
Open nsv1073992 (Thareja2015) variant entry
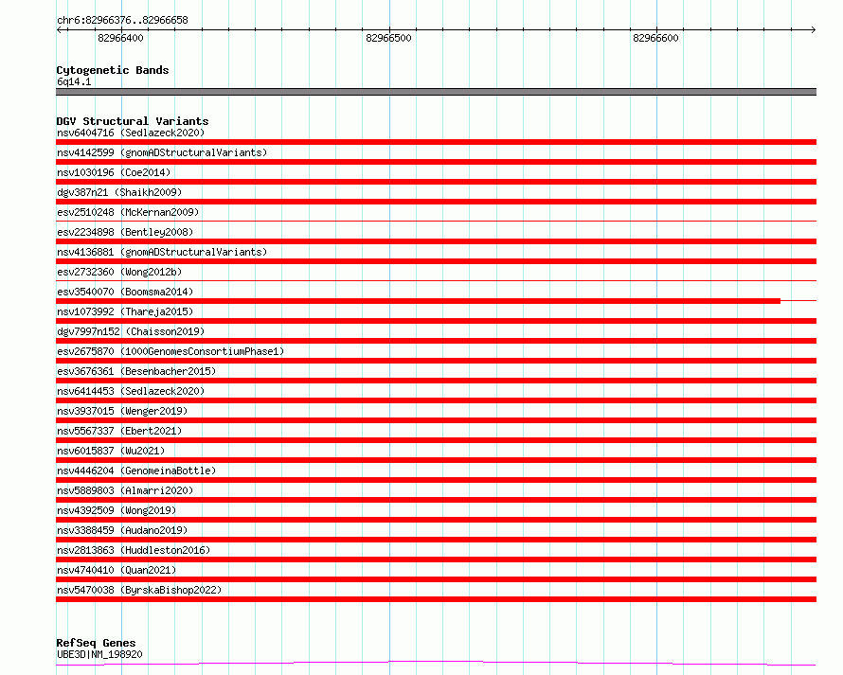[x=125, y=311]
